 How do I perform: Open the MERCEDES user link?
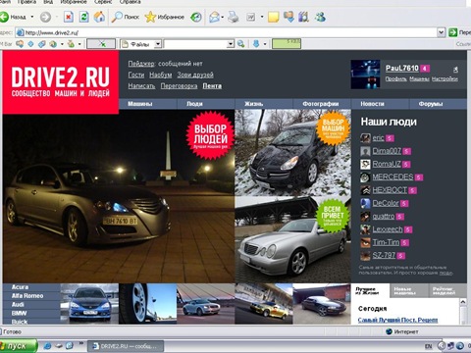point(392,176)
